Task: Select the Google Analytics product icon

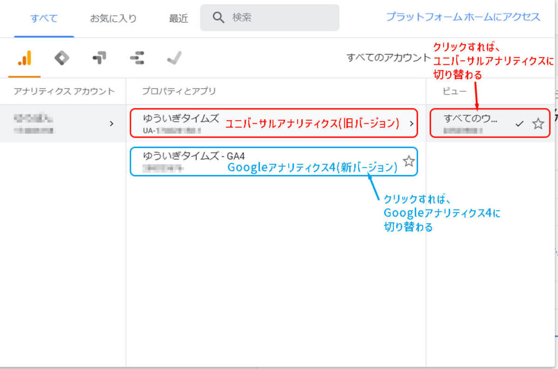Action: [25, 58]
